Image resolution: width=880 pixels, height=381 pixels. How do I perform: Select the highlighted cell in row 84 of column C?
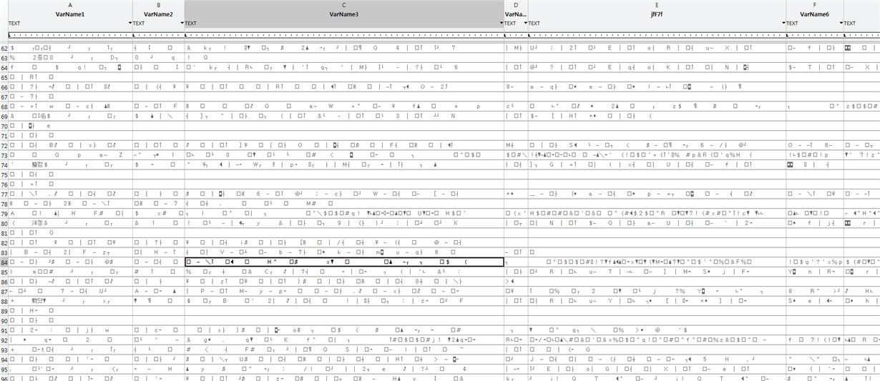[344, 262]
